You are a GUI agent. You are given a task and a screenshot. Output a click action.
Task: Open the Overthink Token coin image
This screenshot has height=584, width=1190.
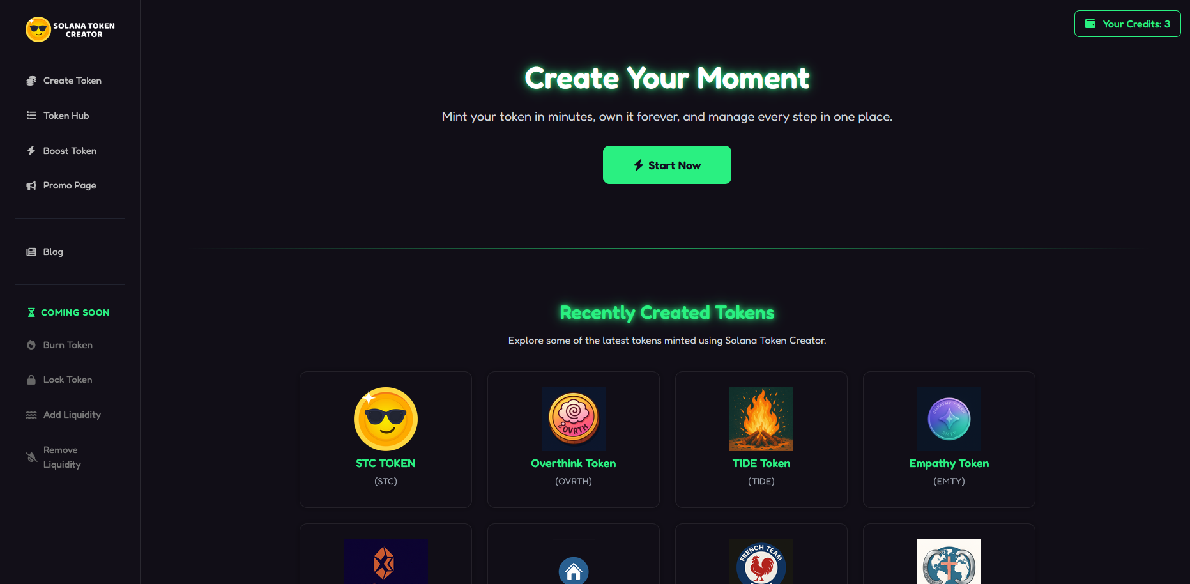pos(574,419)
